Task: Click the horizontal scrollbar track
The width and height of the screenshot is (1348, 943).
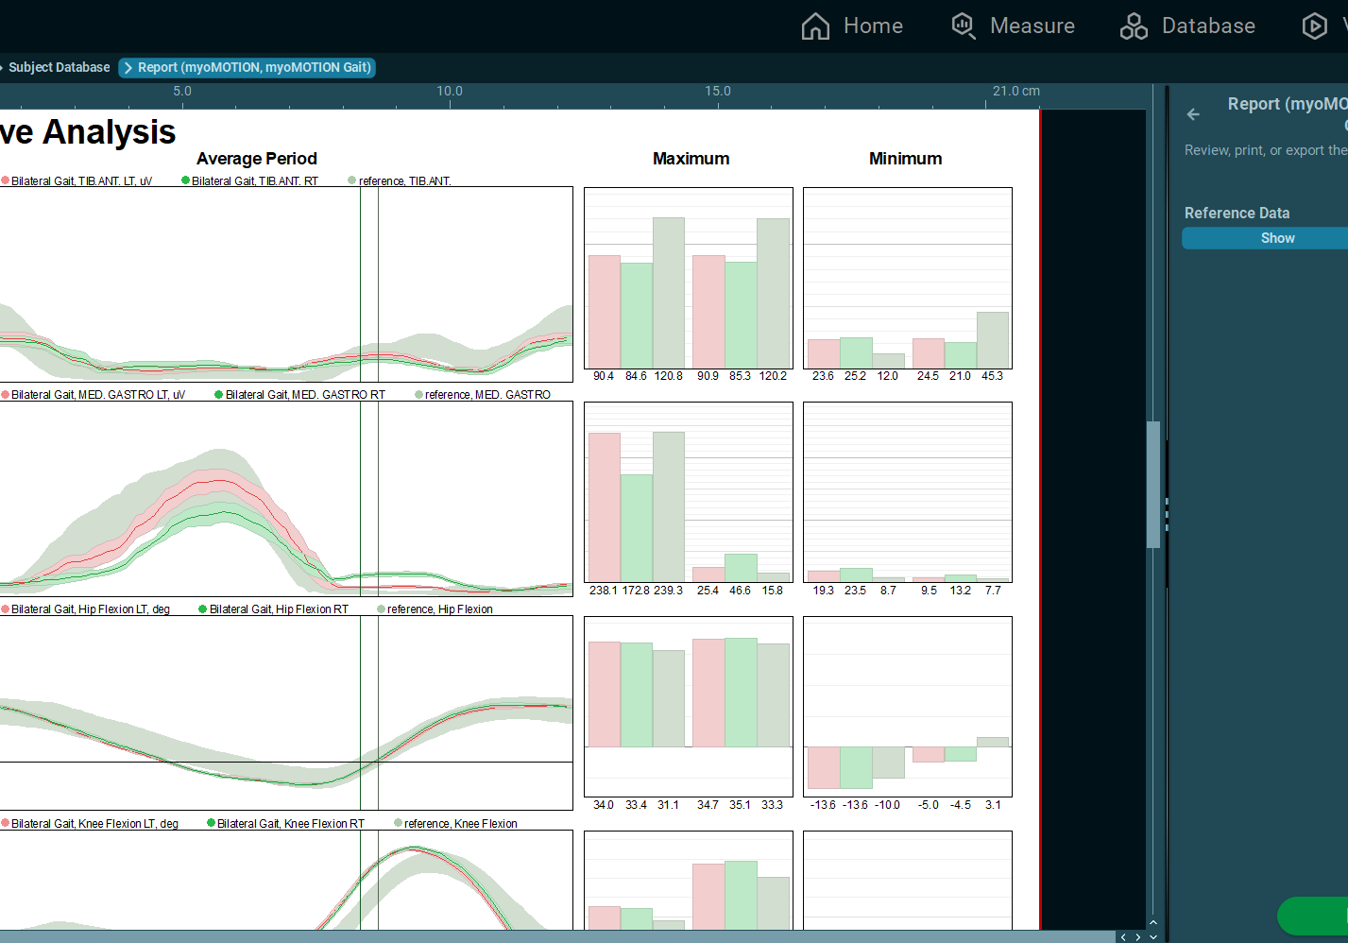Action: (557, 936)
